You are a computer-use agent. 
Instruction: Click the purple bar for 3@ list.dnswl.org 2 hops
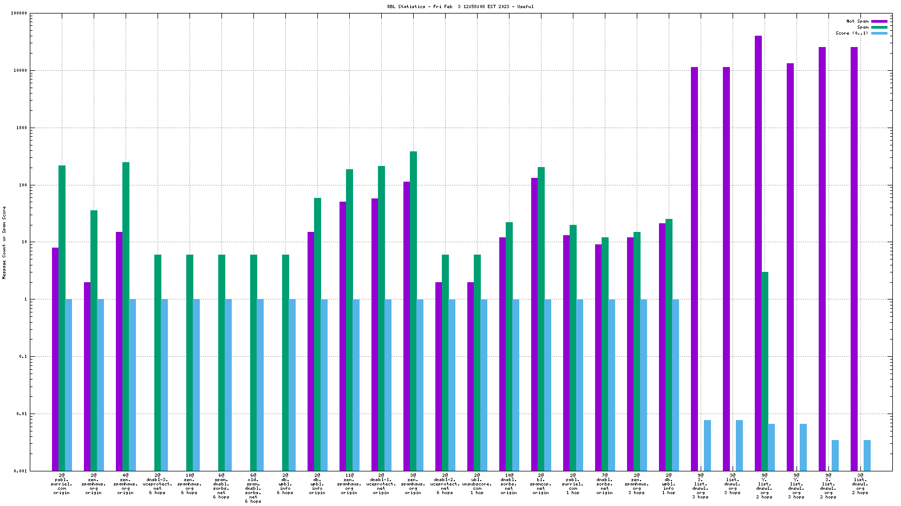(x=854, y=259)
